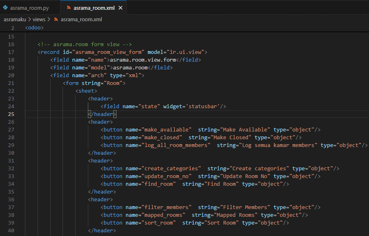Click the </header> tag on line 40
The image size is (369, 236).
pyautogui.click(x=102, y=231)
